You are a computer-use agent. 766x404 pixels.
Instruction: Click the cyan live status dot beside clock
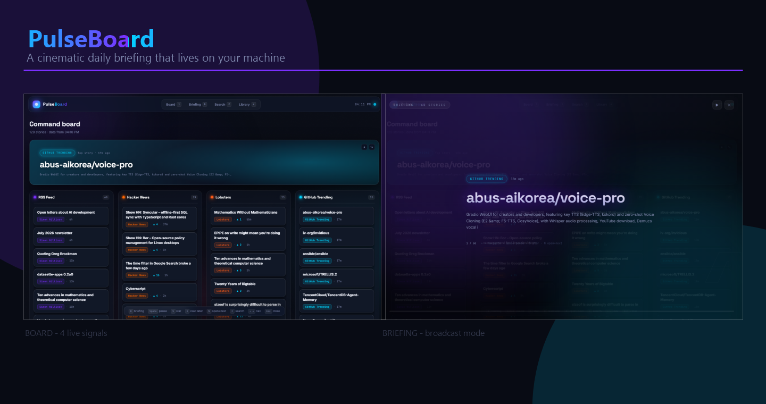click(x=374, y=104)
